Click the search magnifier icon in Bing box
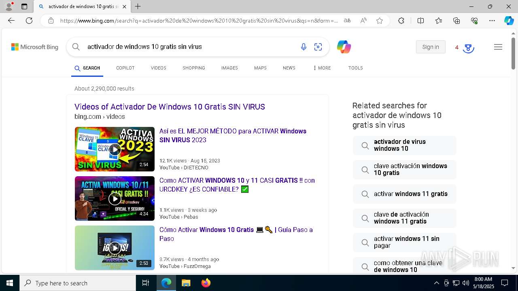Viewport: 518px width, 291px height. (76, 47)
